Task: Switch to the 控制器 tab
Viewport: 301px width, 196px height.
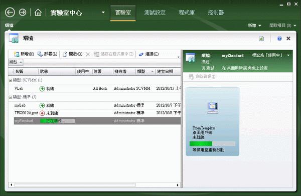Action: click(216, 13)
